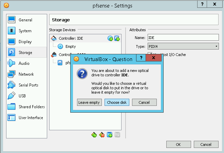
Task: Open the USB settings category
Action: 23,96
